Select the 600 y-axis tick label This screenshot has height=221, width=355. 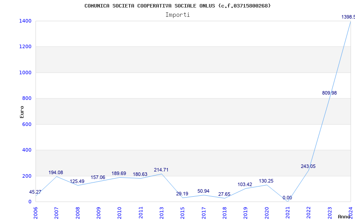click(27, 124)
